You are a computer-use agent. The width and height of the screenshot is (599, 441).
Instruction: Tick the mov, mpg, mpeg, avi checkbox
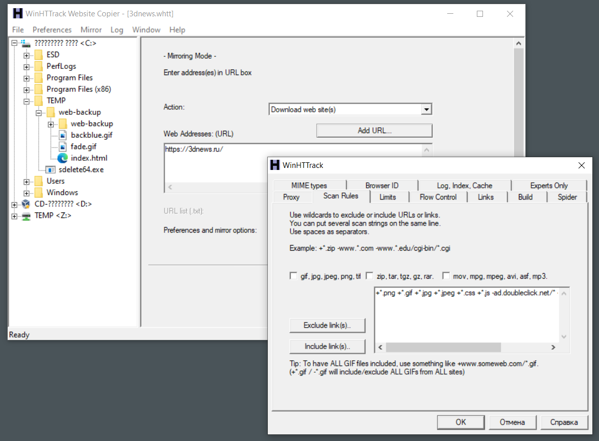(x=446, y=276)
